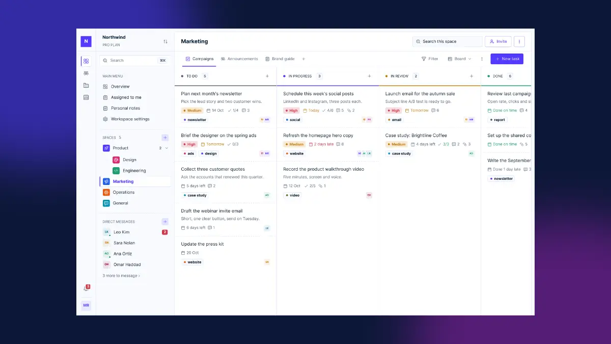Open 'Draft the webinar invite email' card
The image size is (611, 344).
pos(226,219)
